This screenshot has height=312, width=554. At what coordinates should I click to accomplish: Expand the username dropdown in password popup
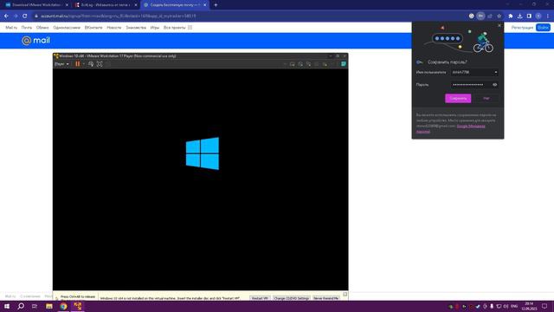click(x=496, y=72)
